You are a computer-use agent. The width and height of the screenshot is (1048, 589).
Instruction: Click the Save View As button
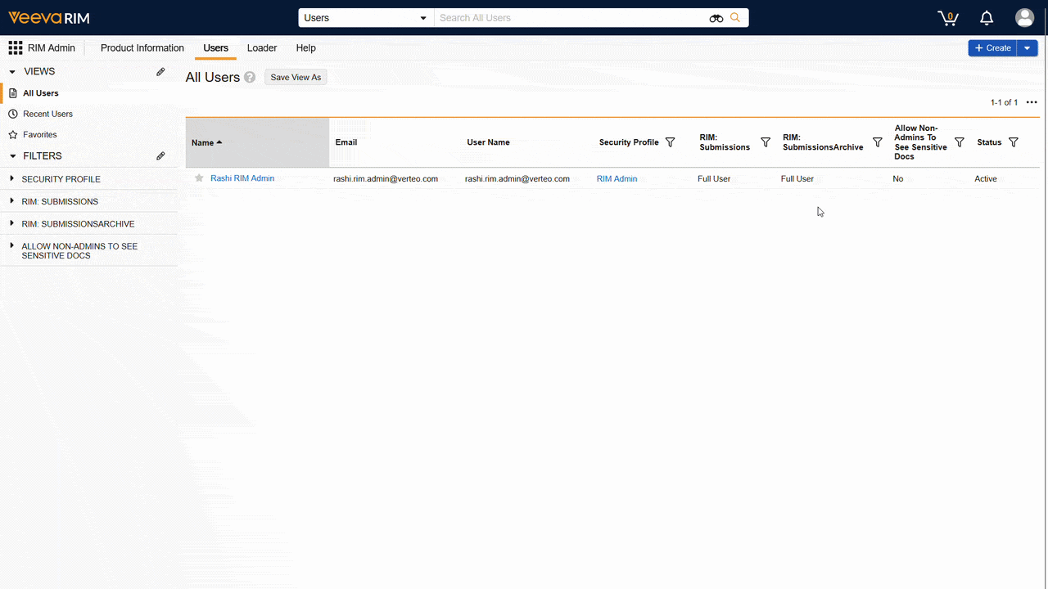point(295,77)
